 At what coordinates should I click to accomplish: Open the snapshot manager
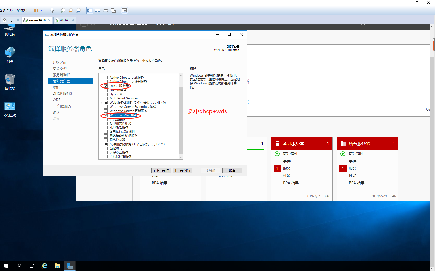(78, 10)
